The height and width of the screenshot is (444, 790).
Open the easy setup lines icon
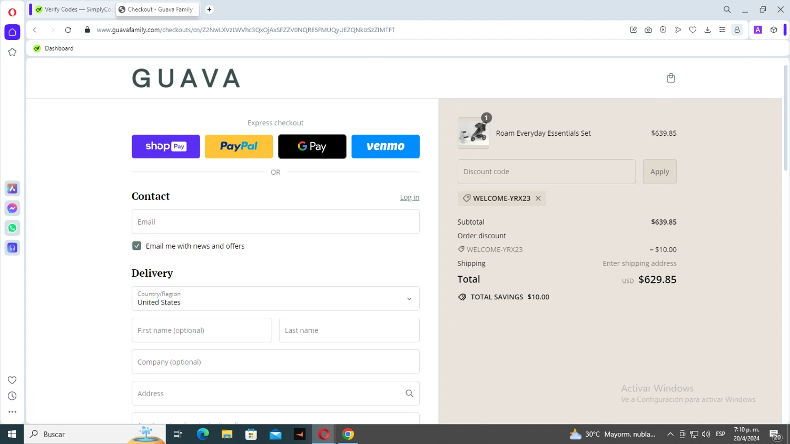tap(722, 30)
